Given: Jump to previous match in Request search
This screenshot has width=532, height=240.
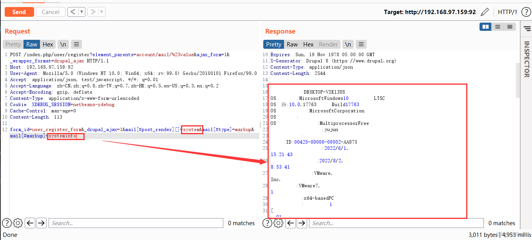Looking at the screenshot, I should click(x=30, y=223).
